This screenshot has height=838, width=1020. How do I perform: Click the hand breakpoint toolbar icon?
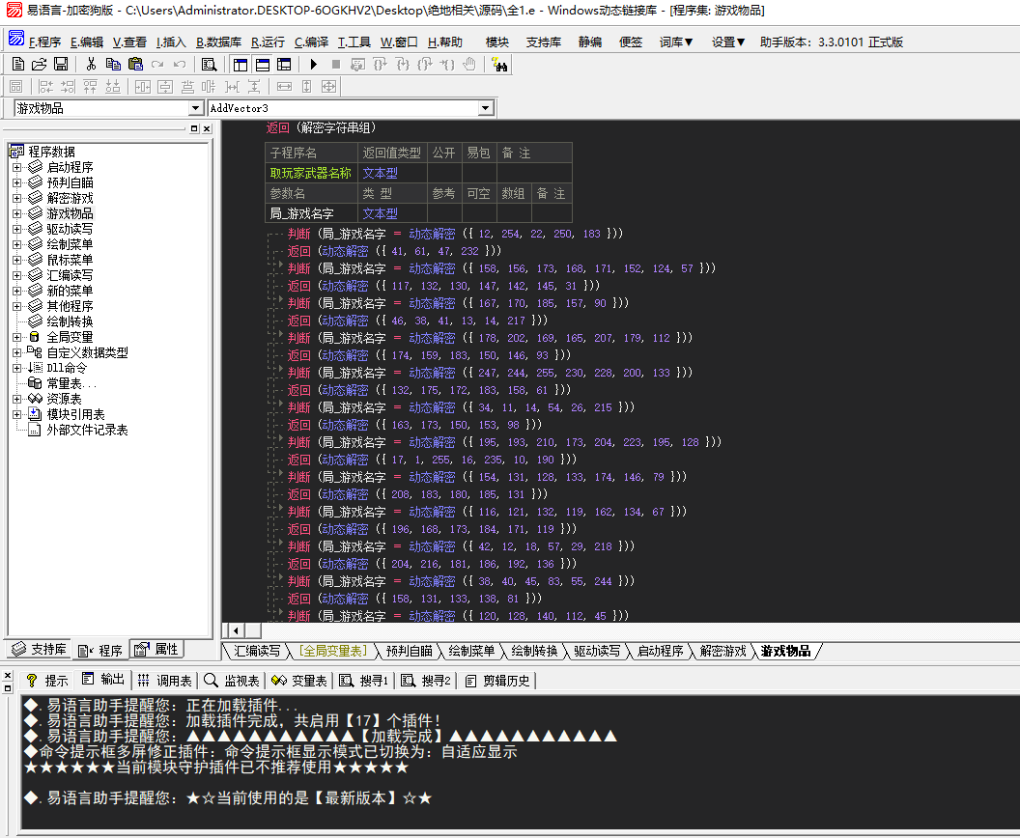click(469, 65)
